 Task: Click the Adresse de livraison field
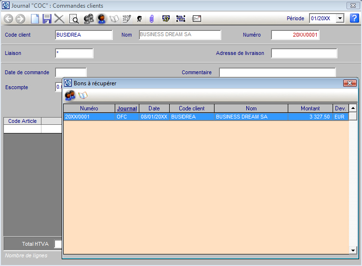304,53
